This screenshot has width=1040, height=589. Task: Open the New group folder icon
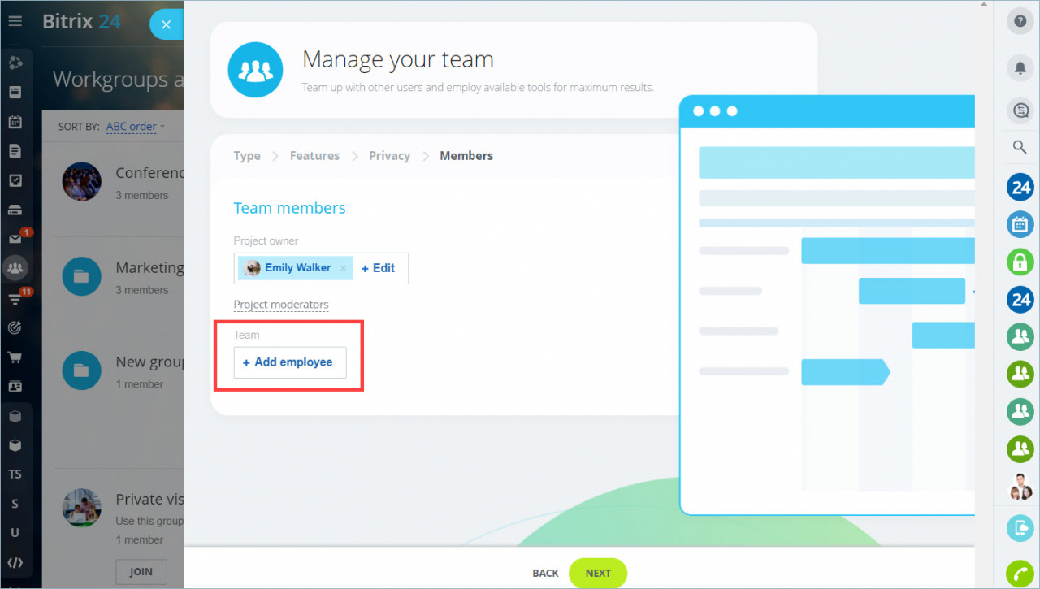coord(82,371)
